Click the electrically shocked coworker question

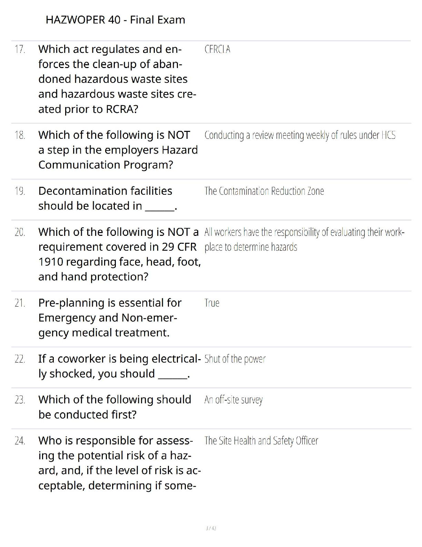tap(119, 366)
